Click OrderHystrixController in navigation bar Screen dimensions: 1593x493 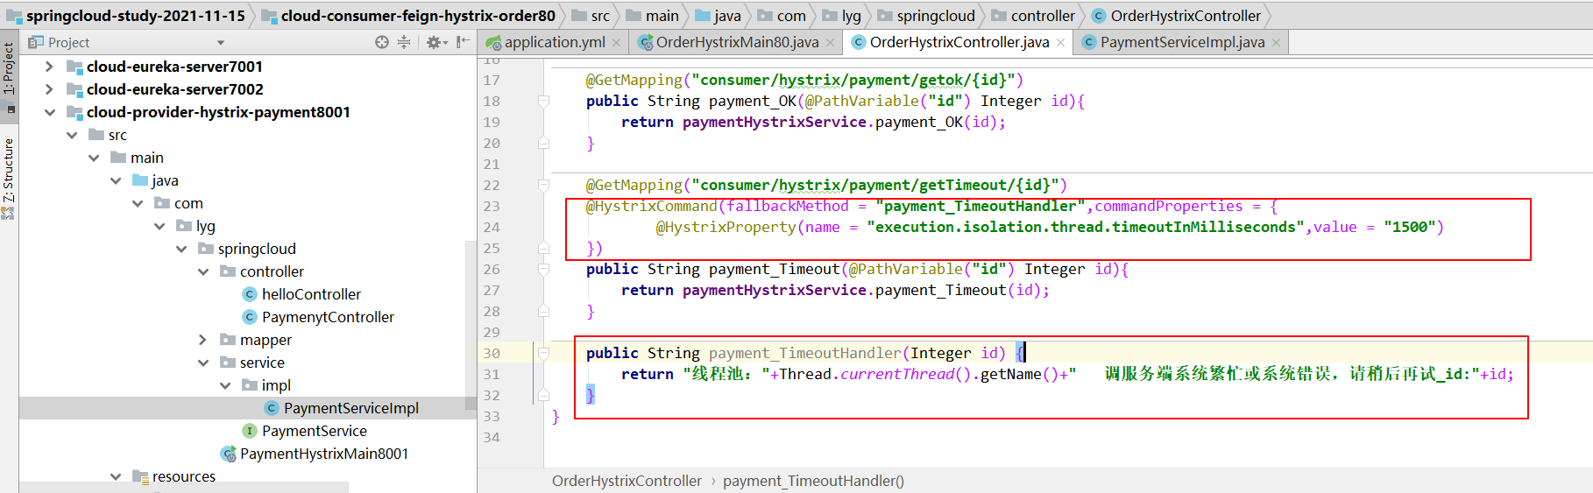click(x=1186, y=16)
